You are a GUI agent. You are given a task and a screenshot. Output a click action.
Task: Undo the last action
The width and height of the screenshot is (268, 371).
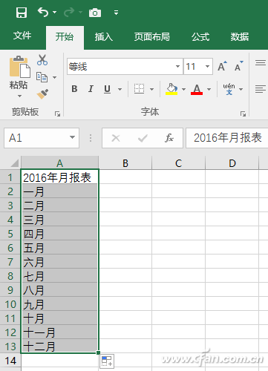click(x=43, y=12)
